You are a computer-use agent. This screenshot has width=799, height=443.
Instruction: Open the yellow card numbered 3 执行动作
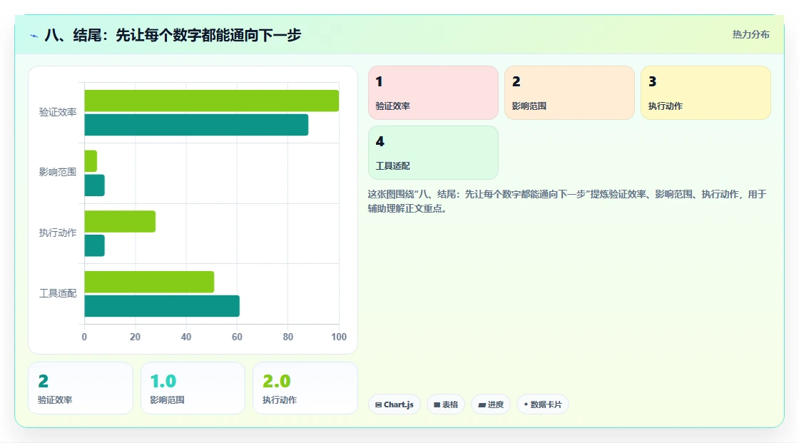click(706, 93)
